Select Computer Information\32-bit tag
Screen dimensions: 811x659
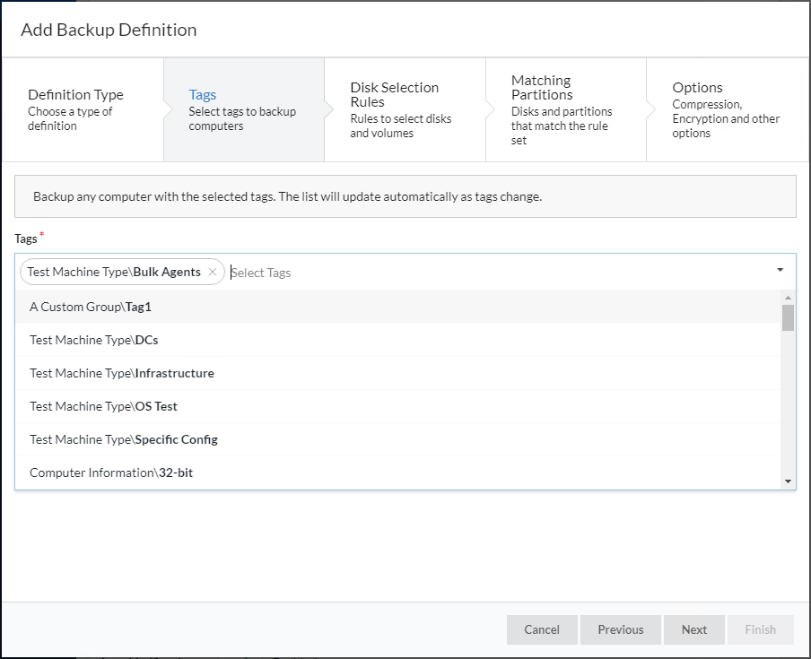111,473
